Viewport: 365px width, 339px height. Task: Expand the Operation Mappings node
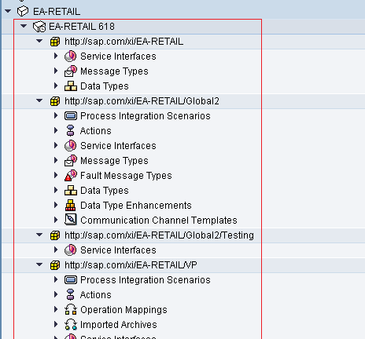click(x=56, y=309)
